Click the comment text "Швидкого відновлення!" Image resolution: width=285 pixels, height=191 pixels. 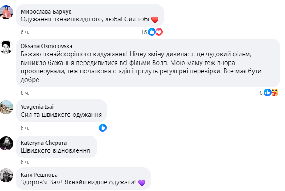click(x=56, y=151)
